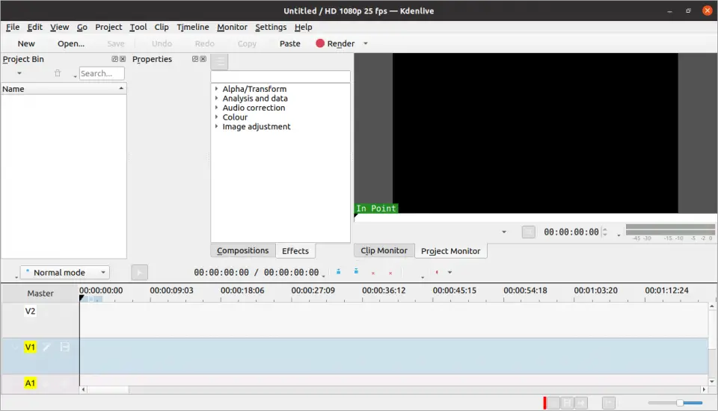Open the Project Bin add-clip dropdown arrow
The height and width of the screenshot is (411, 718).
click(19, 73)
